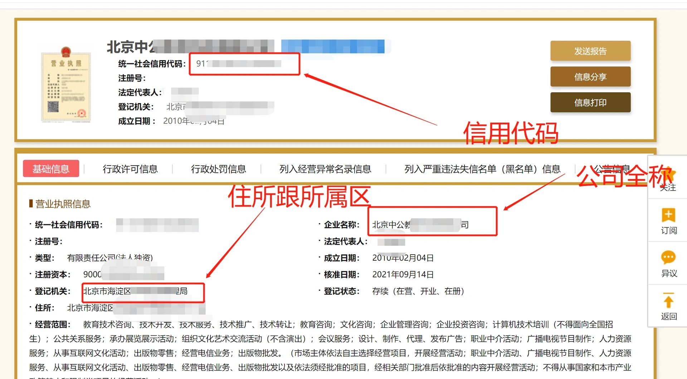Click the 注册资本 value starting with 9000

[123, 274]
